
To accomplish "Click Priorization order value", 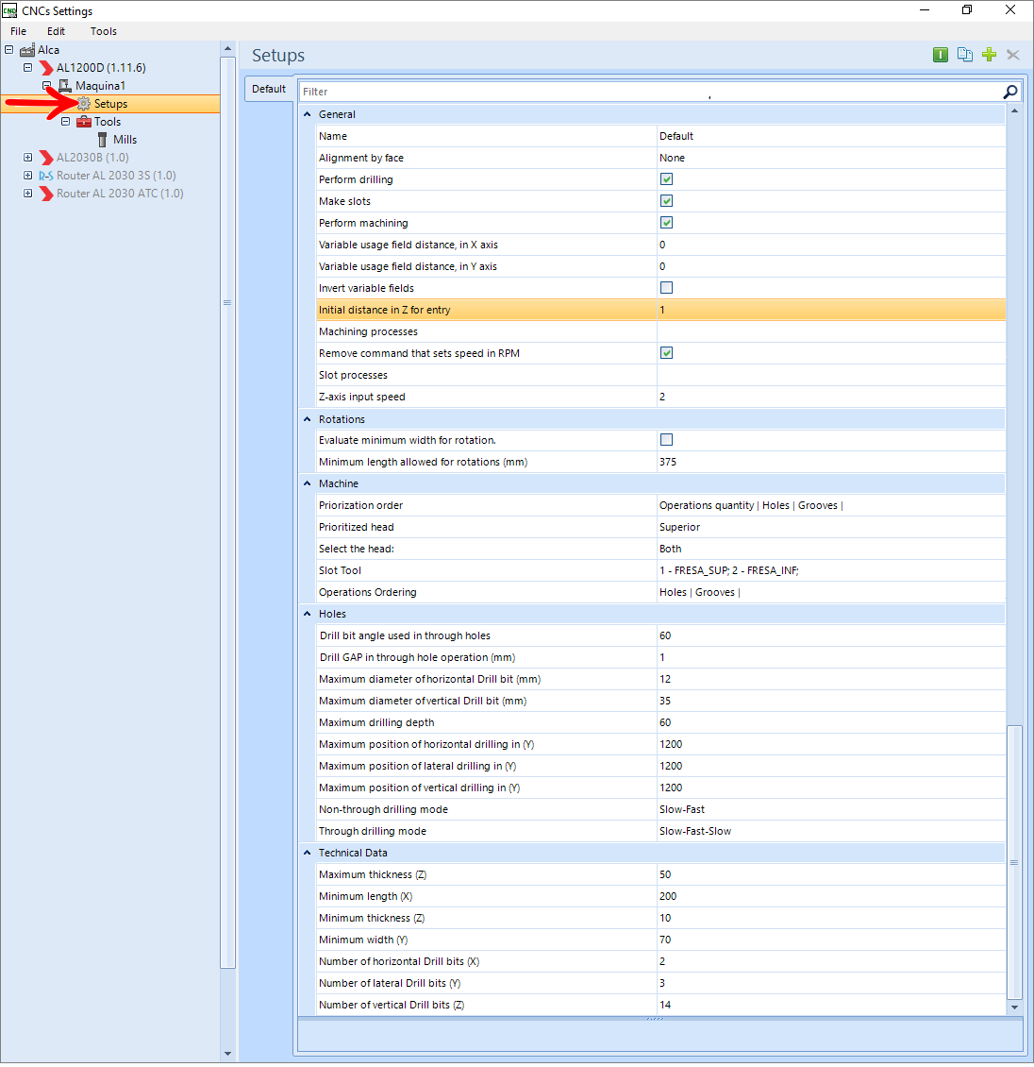I will (751, 505).
